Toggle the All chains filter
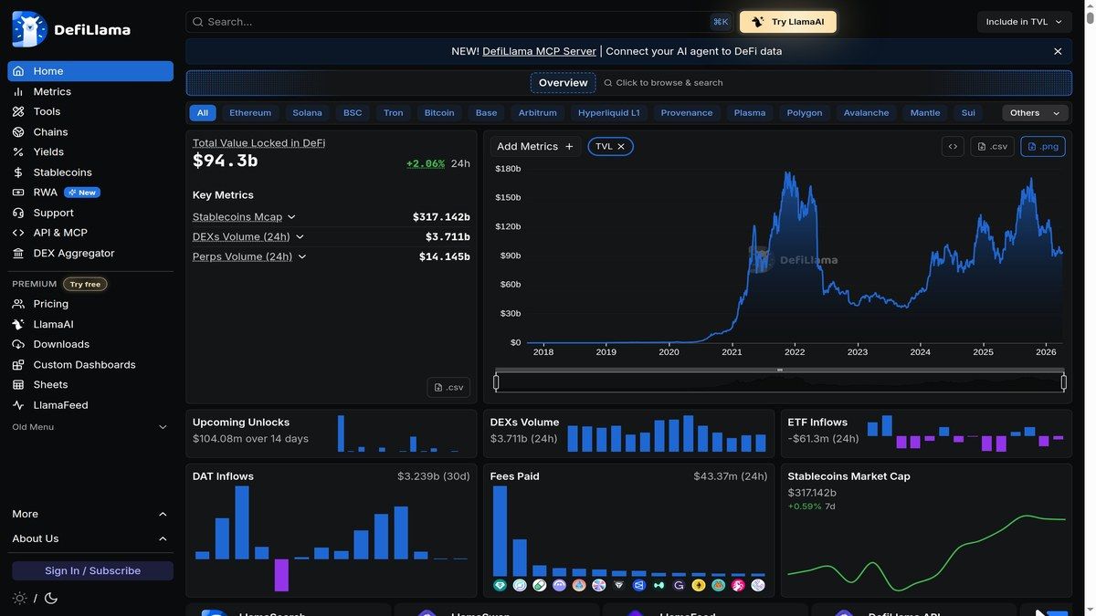The image size is (1096, 616). 201,112
